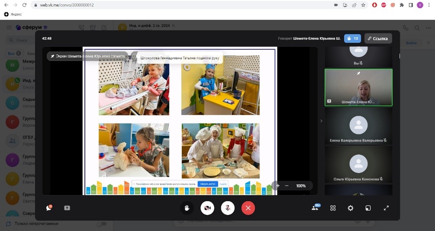The height and width of the screenshot is (231, 435).
Task: Open Chrome profile avatar V
Action: 420,5
